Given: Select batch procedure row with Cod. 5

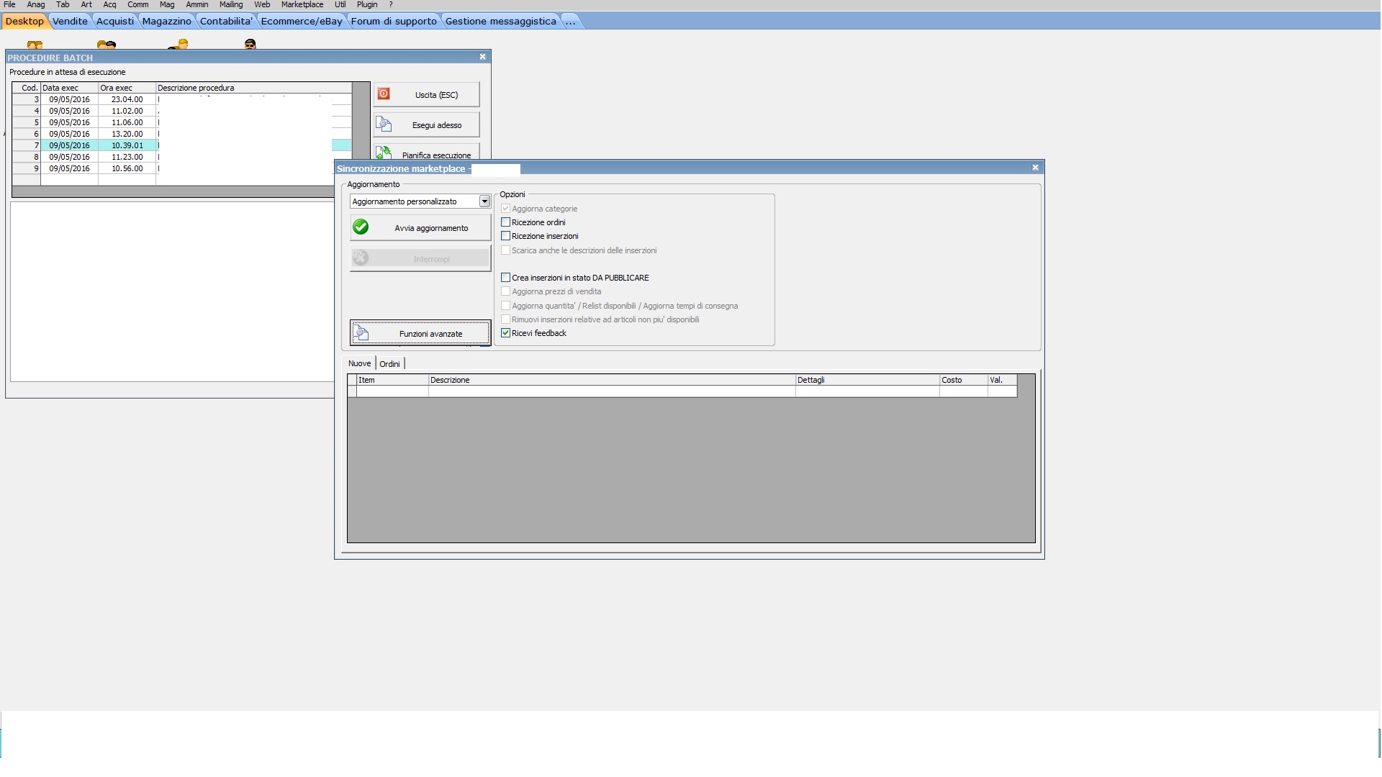Looking at the screenshot, I should click(x=69, y=122).
